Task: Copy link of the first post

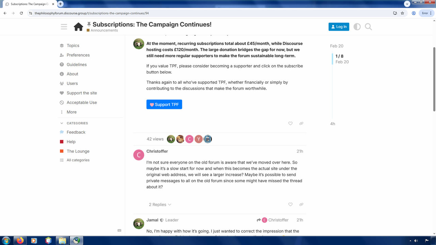Action: 301,124
